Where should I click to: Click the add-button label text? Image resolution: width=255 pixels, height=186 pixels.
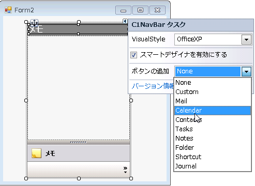150,71
